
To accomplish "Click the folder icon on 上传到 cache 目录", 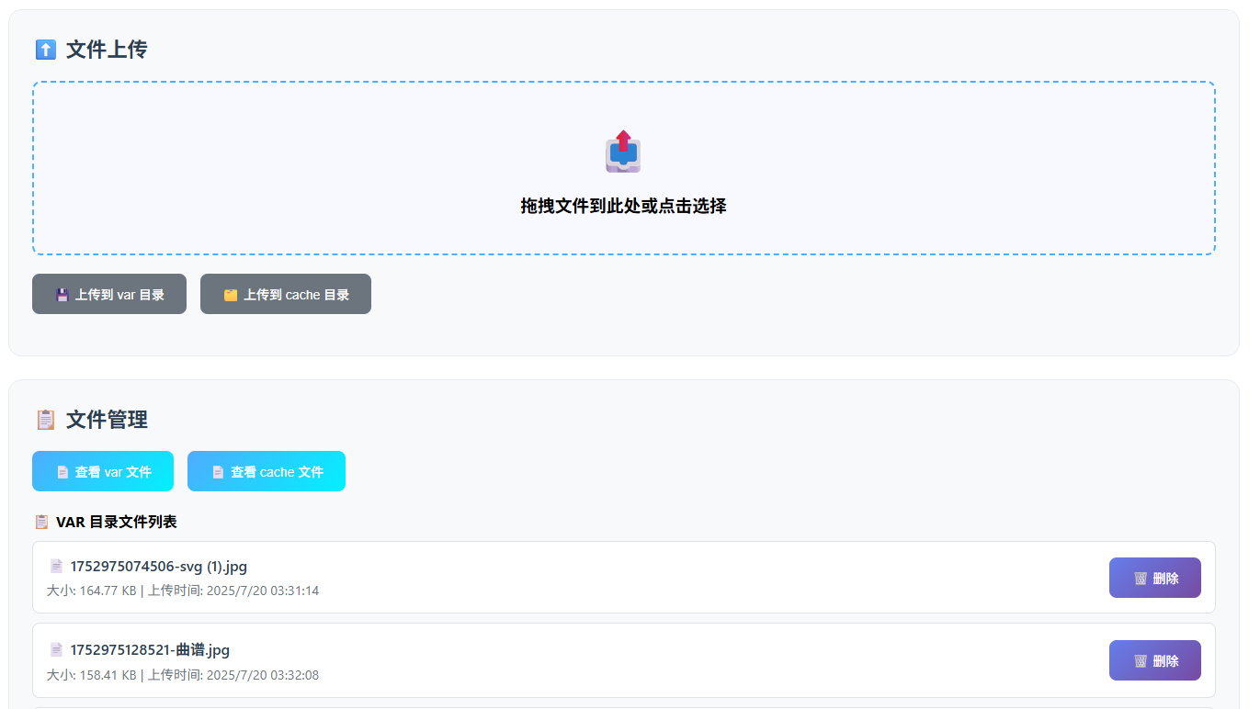I will (x=231, y=295).
